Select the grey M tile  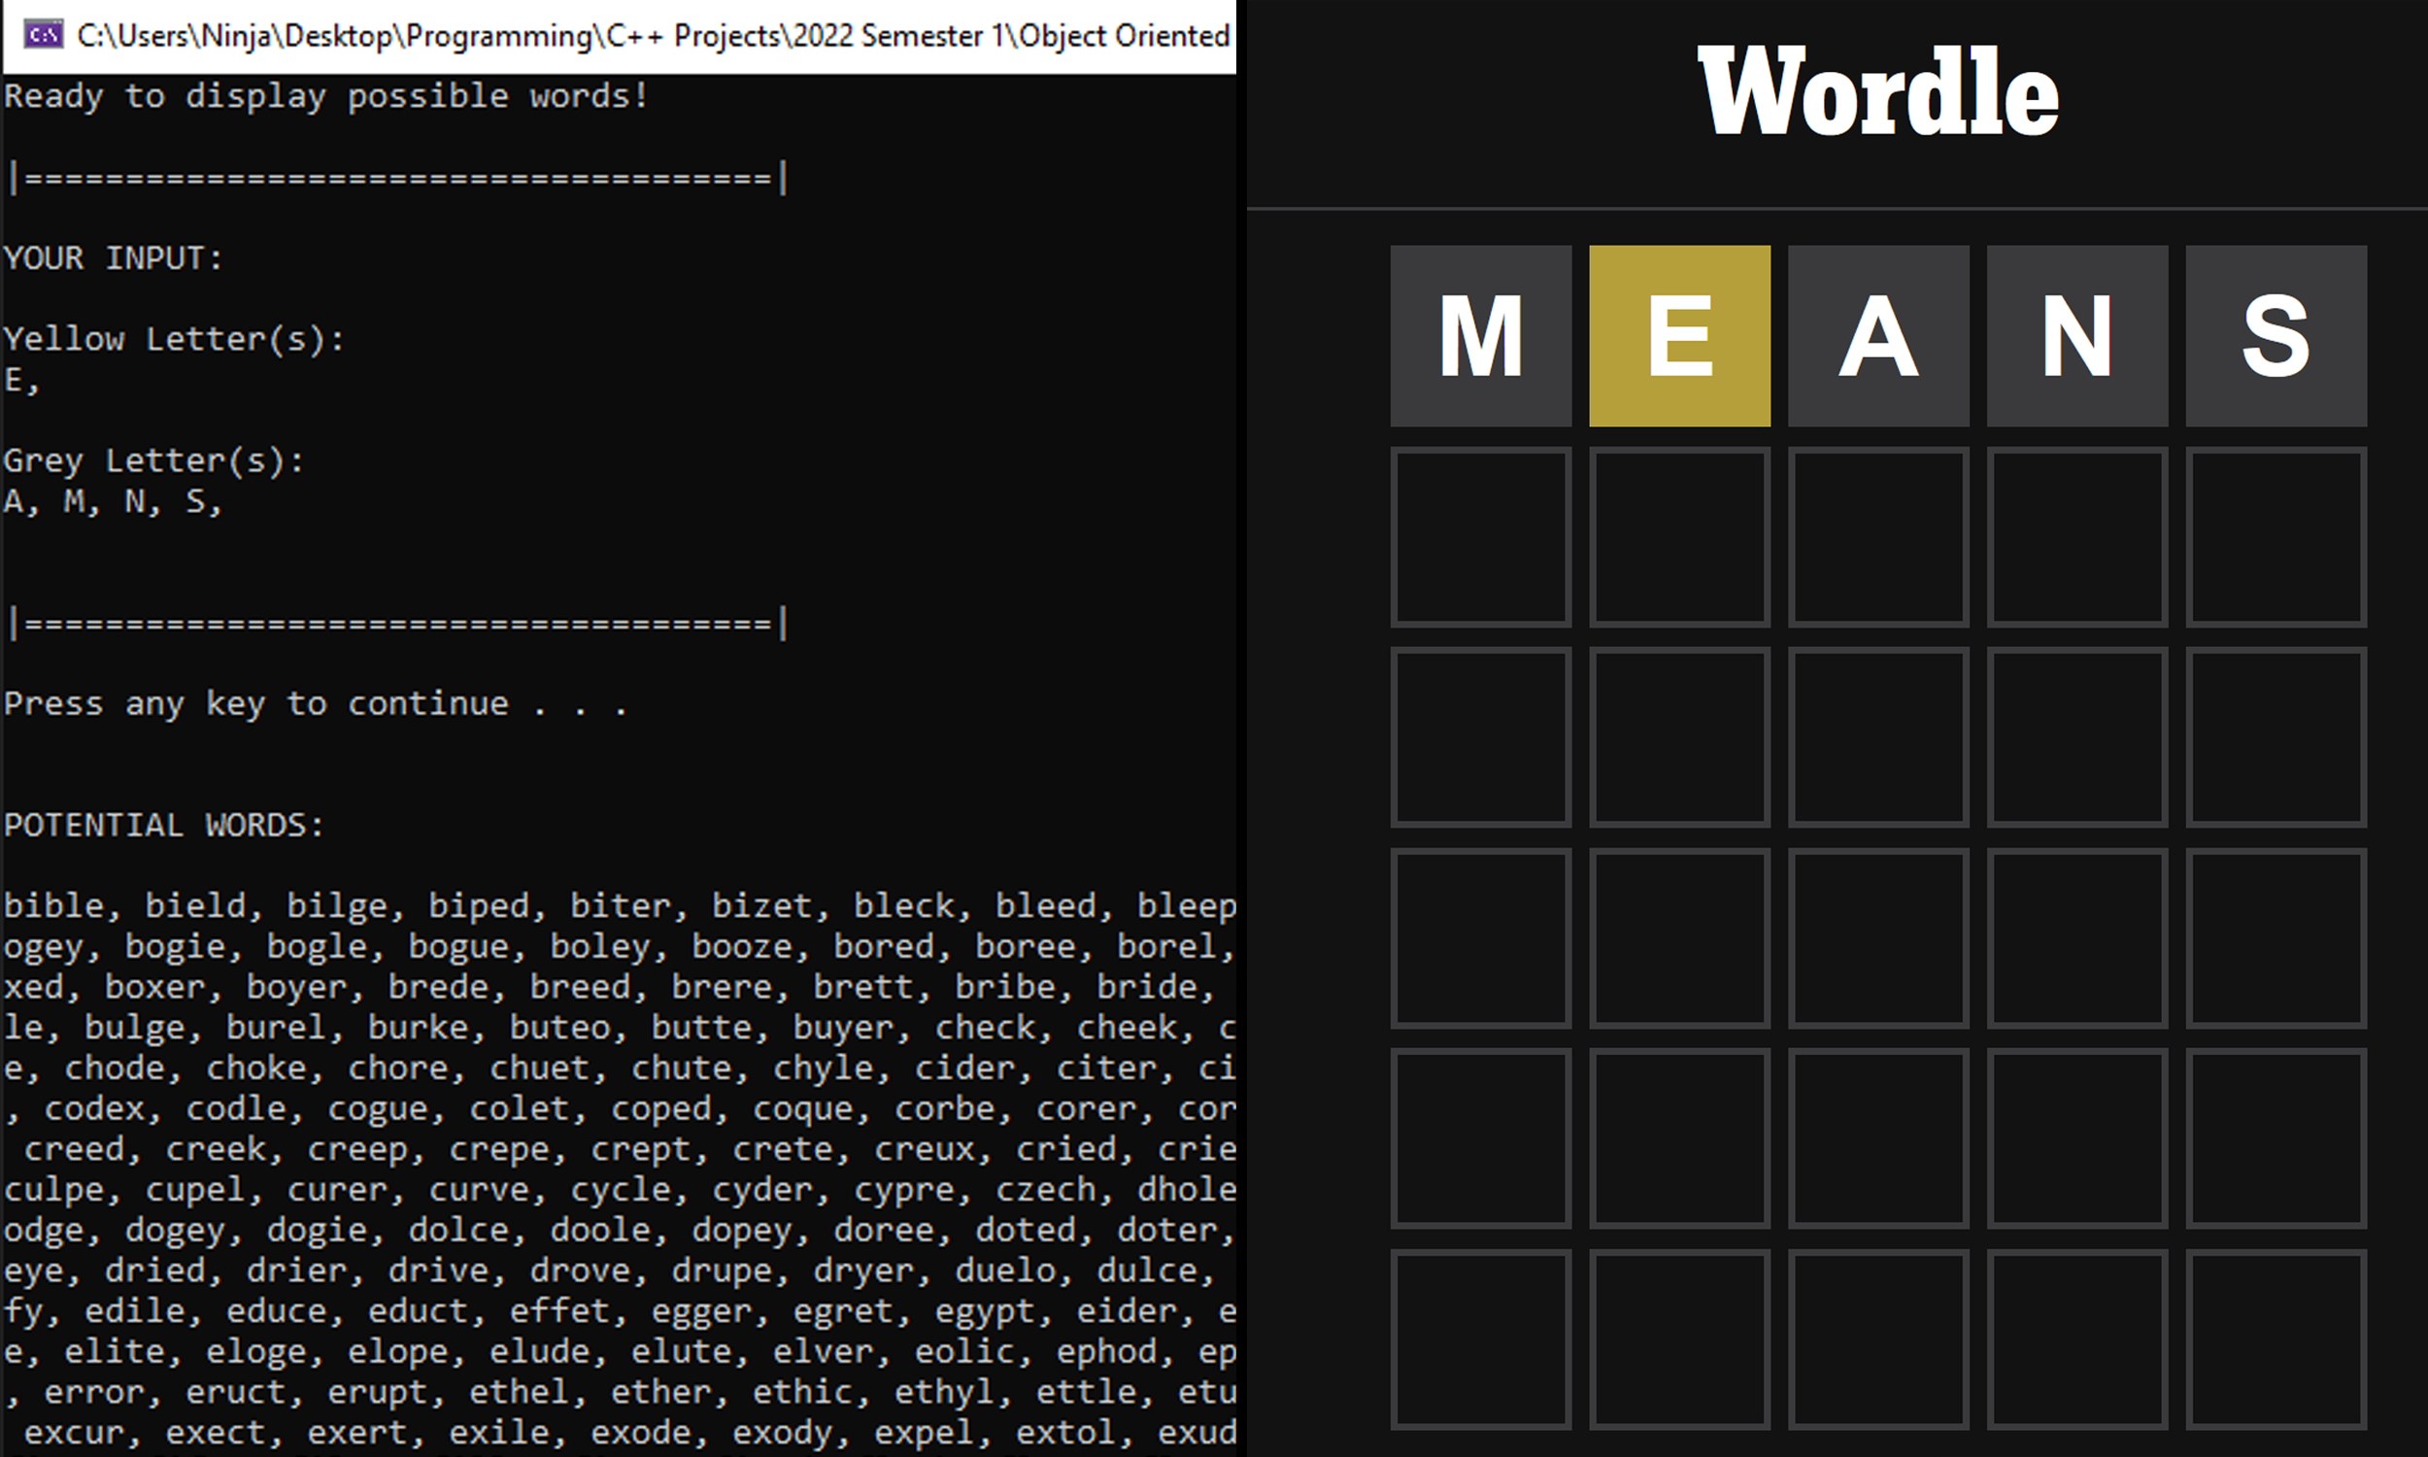click(x=1481, y=336)
